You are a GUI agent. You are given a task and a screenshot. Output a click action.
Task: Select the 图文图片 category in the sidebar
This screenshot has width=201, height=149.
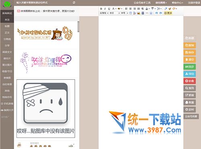7,65
